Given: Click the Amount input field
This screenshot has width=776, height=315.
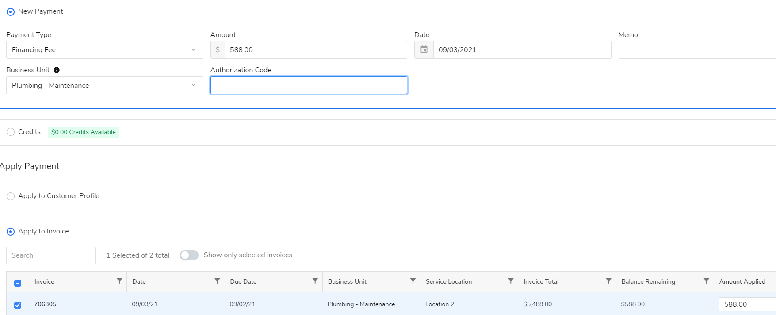Looking at the screenshot, I should (315, 50).
